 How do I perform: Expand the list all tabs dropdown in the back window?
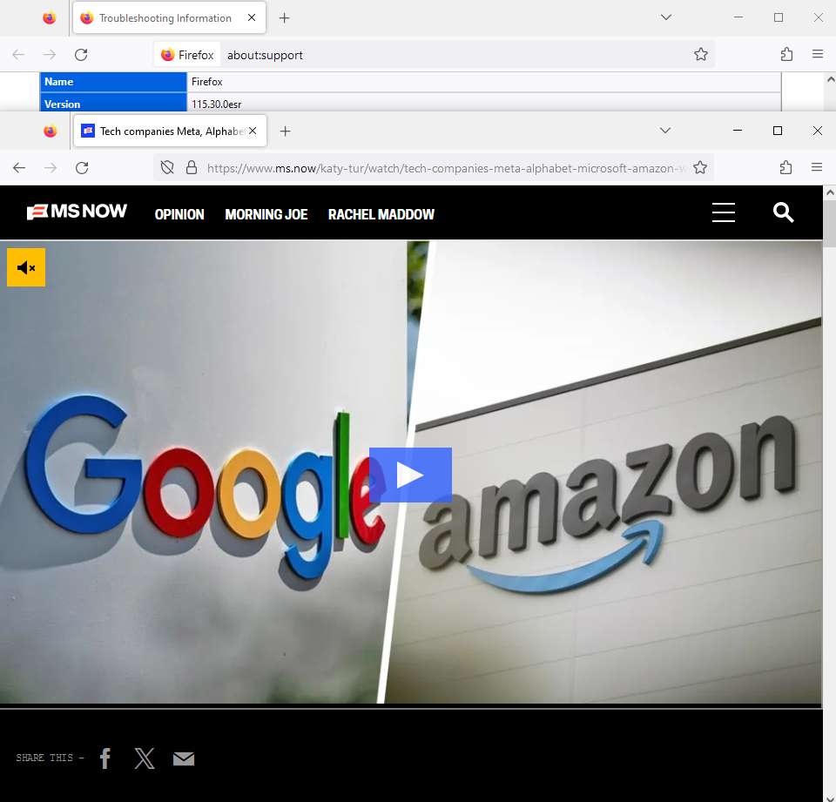click(666, 17)
